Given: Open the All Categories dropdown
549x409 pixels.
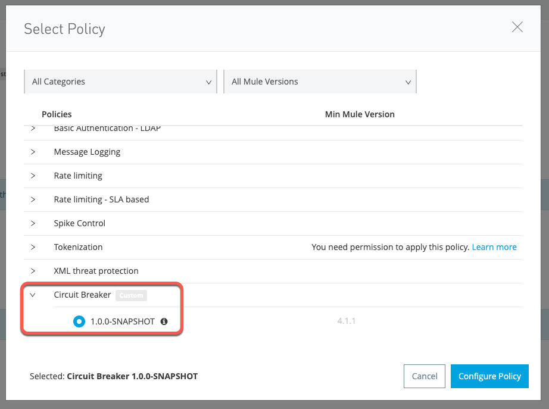Looking at the screenshot, I should [120, 82].
